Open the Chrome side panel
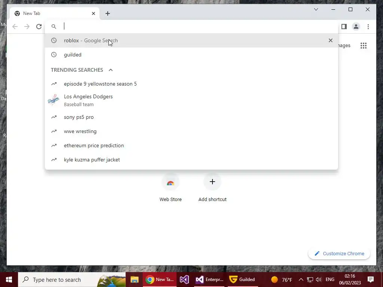This screenshot has width=383, height=287. [x=344, y=27]
